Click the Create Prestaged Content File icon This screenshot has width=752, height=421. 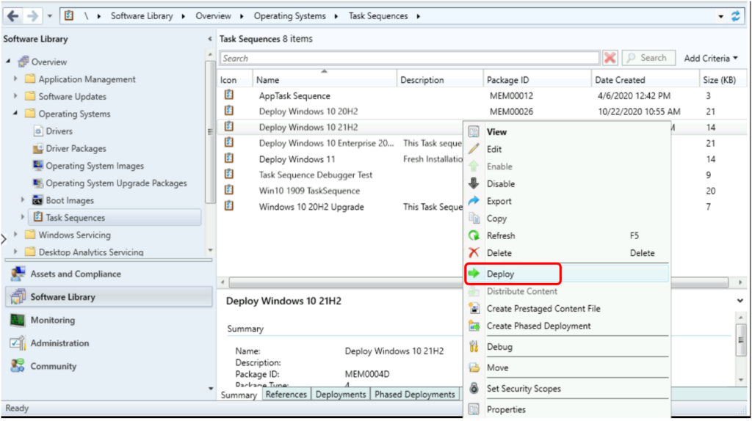coord(474,309)
